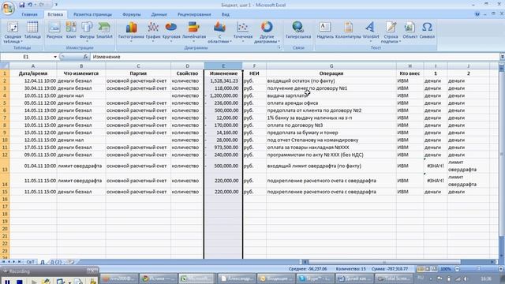The width and height of the screenshot is (505, 284).
Task: Expand the Name Box dropdown
Action: 55,57
